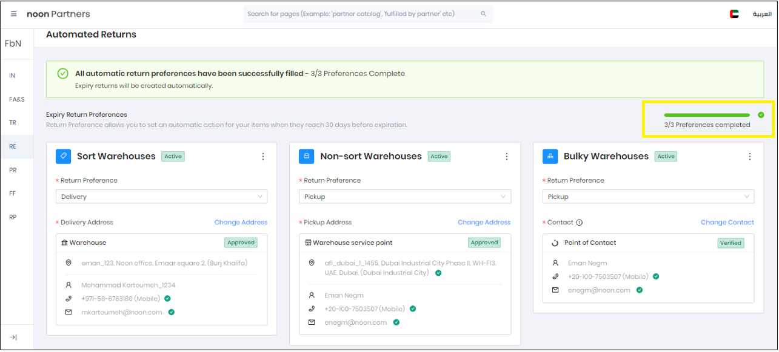Click the address text eman_123, Noon office
Image resolution: width=779 pixels, height=352 pixels.
coord(164,263)
